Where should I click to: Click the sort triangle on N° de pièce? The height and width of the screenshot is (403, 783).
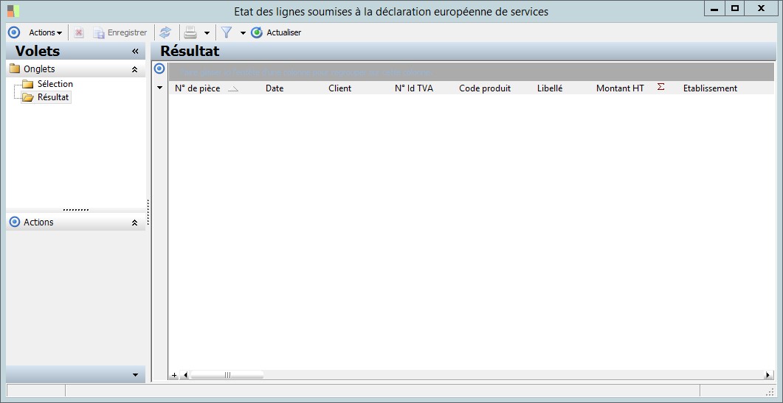[x=233, y=89]
